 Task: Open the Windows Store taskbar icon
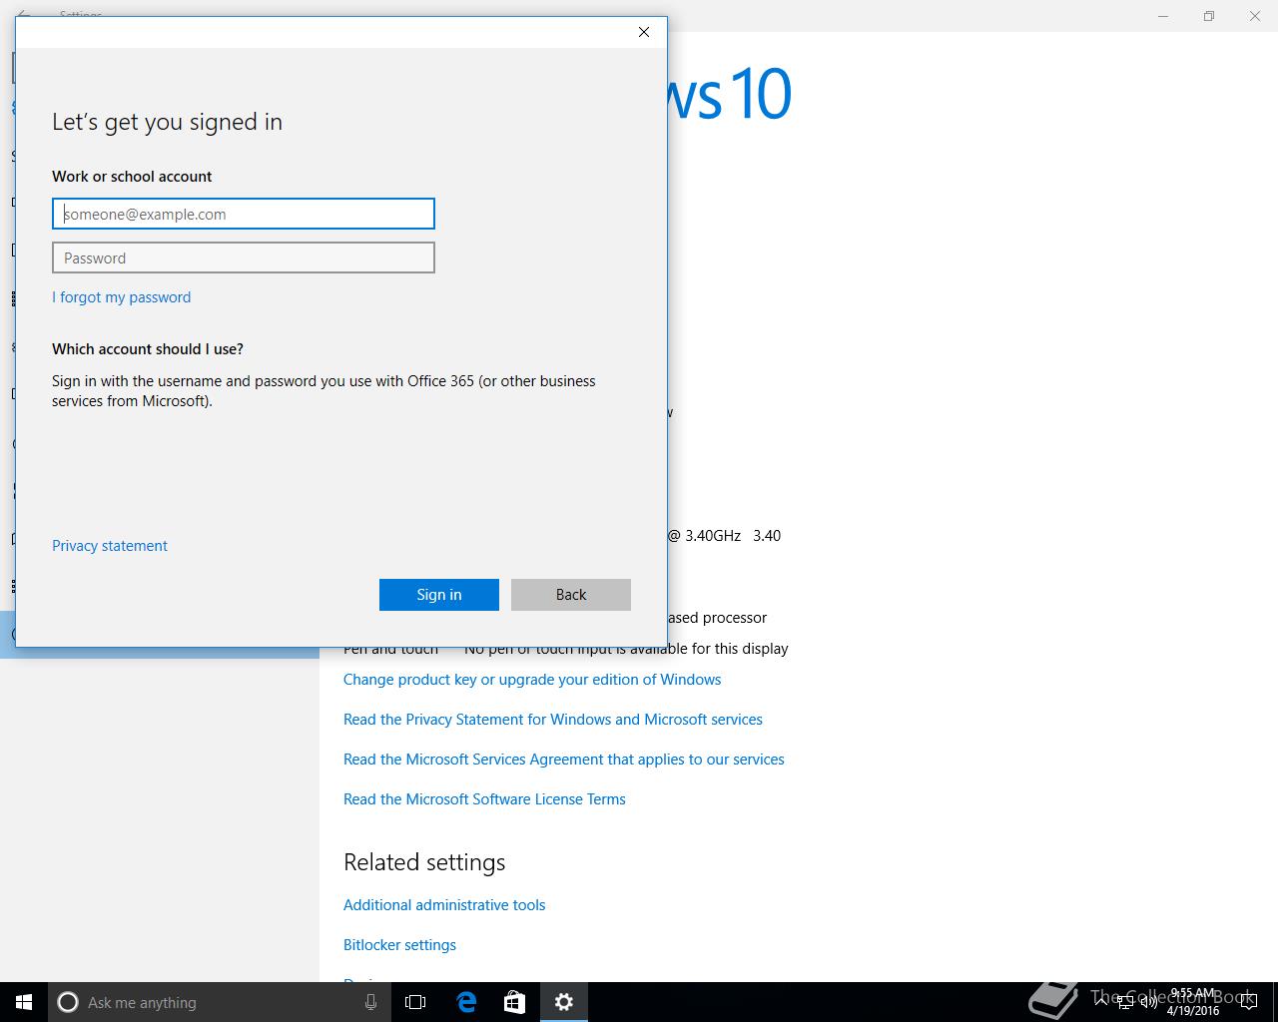(514, 1002)
